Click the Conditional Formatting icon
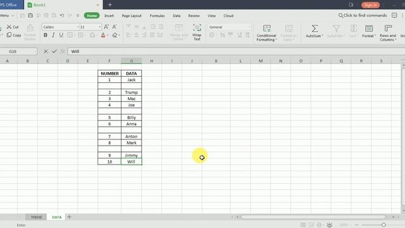 (x=267, y=28)
